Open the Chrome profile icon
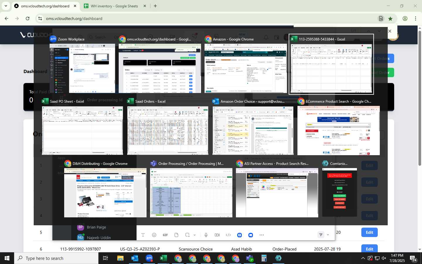Viewport: 422px width, 264px height. tap(405, 18)
